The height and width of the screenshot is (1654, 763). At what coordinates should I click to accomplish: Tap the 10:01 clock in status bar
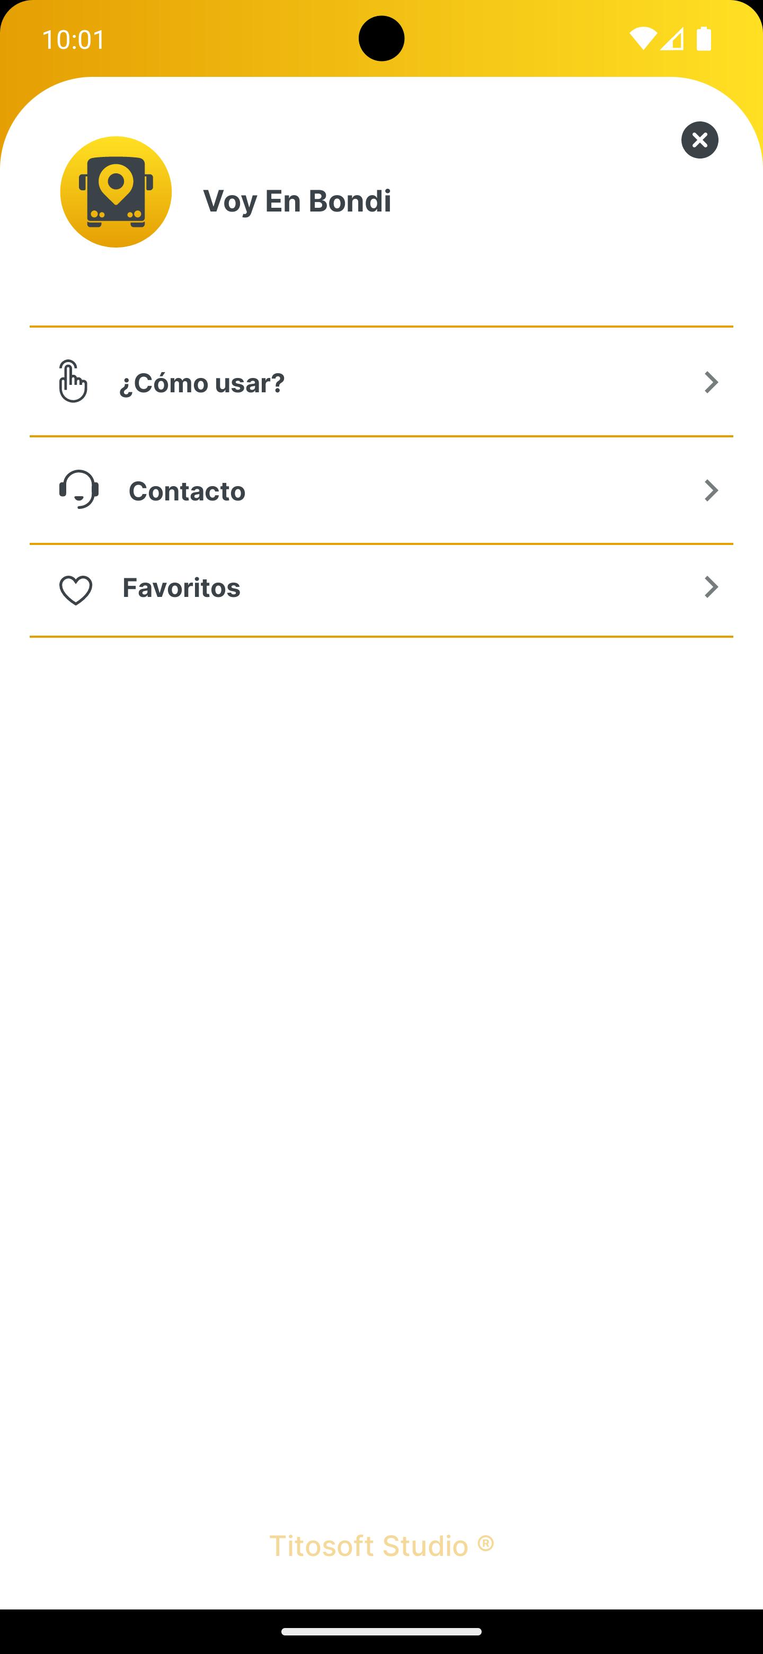click(74, 40)
